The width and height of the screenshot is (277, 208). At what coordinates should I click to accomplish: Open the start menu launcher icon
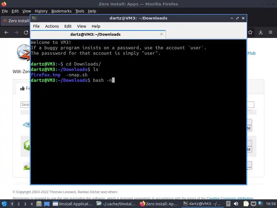4,204
